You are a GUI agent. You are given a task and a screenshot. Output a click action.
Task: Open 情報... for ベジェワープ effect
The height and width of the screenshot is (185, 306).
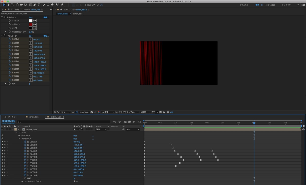(x=46, y=36)
